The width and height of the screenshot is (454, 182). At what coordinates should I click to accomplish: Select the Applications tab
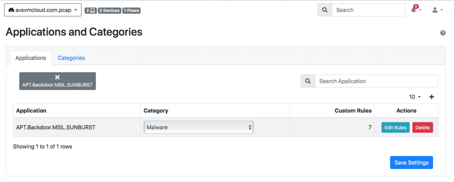click(31, 58)
